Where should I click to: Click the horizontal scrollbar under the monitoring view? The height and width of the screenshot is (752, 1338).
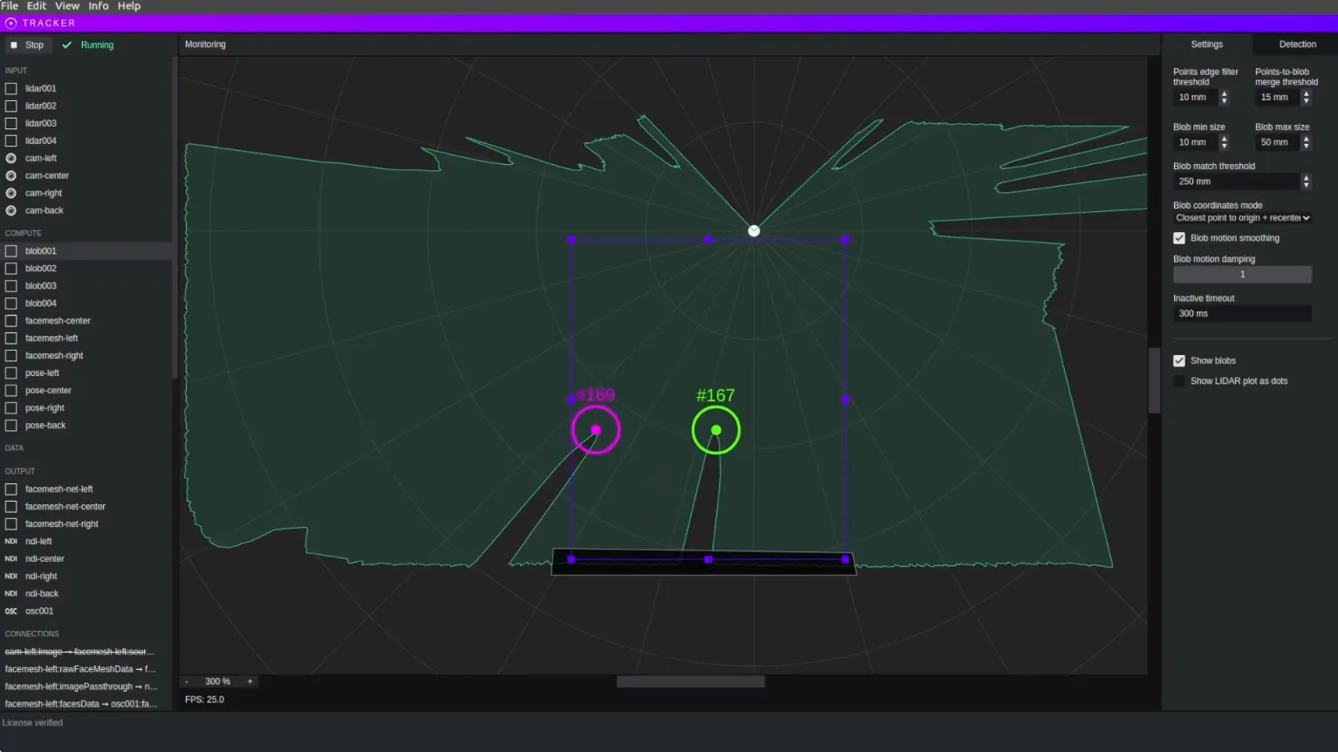point(691,681)
